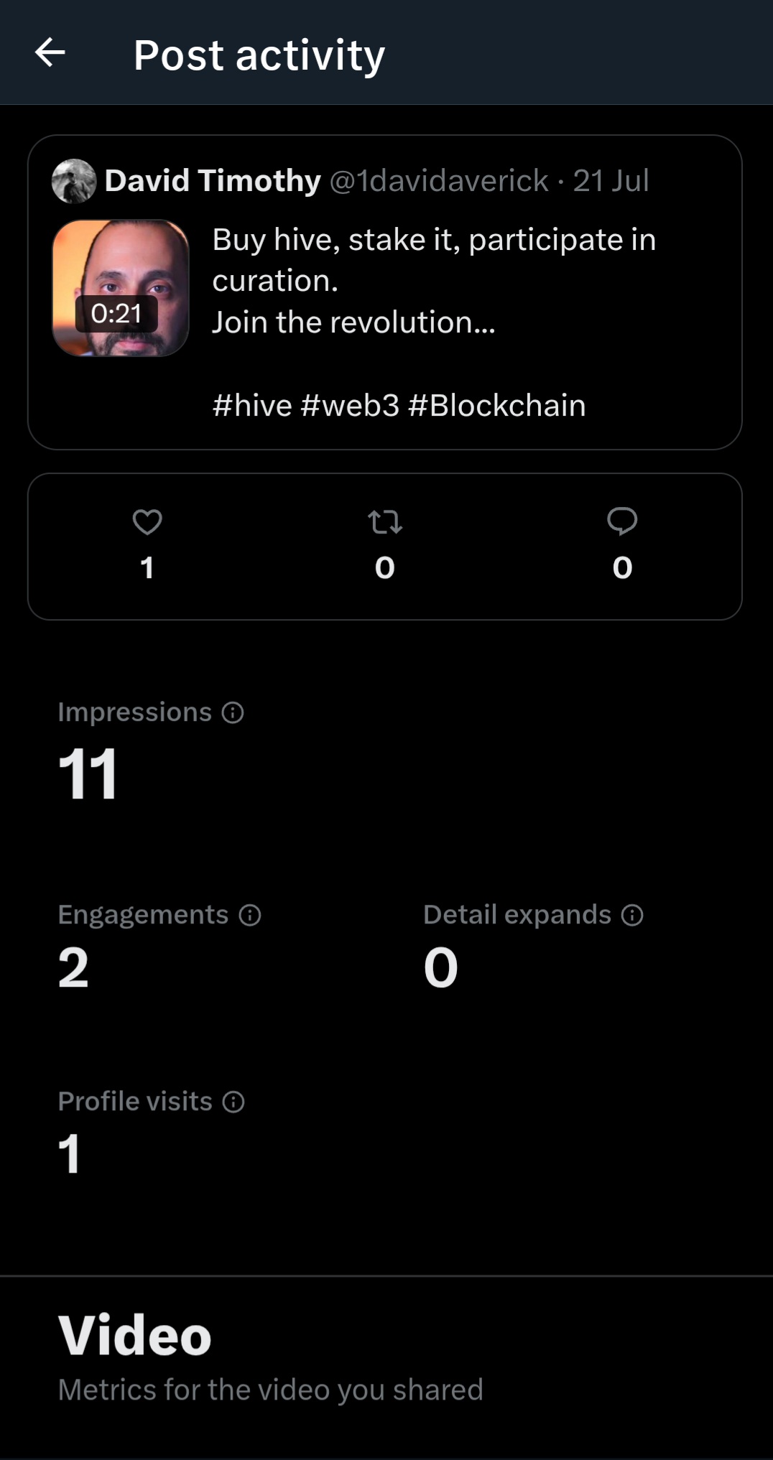
Task: Tap the Impressions count 11
Action: (x=88, y=774)
